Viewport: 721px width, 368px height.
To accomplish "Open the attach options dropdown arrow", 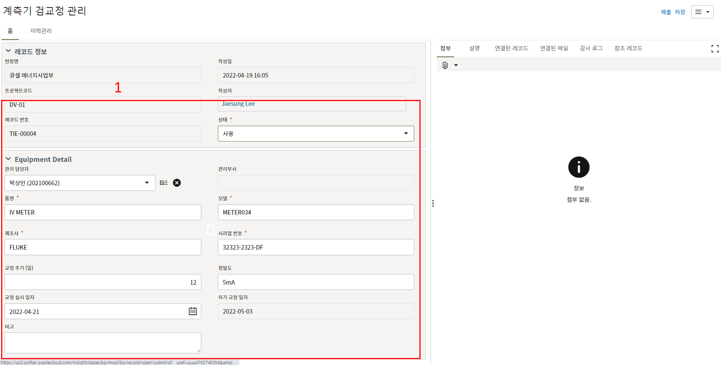I will pos(456,65).
